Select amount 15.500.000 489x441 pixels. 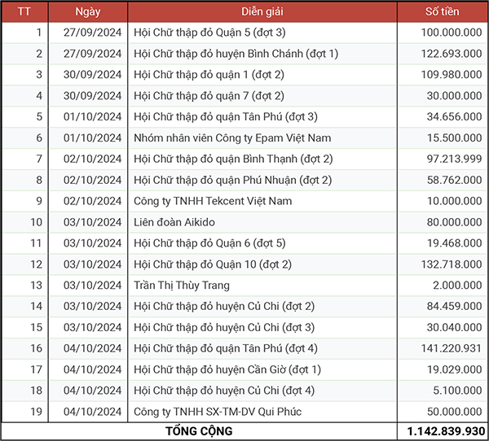455,138
